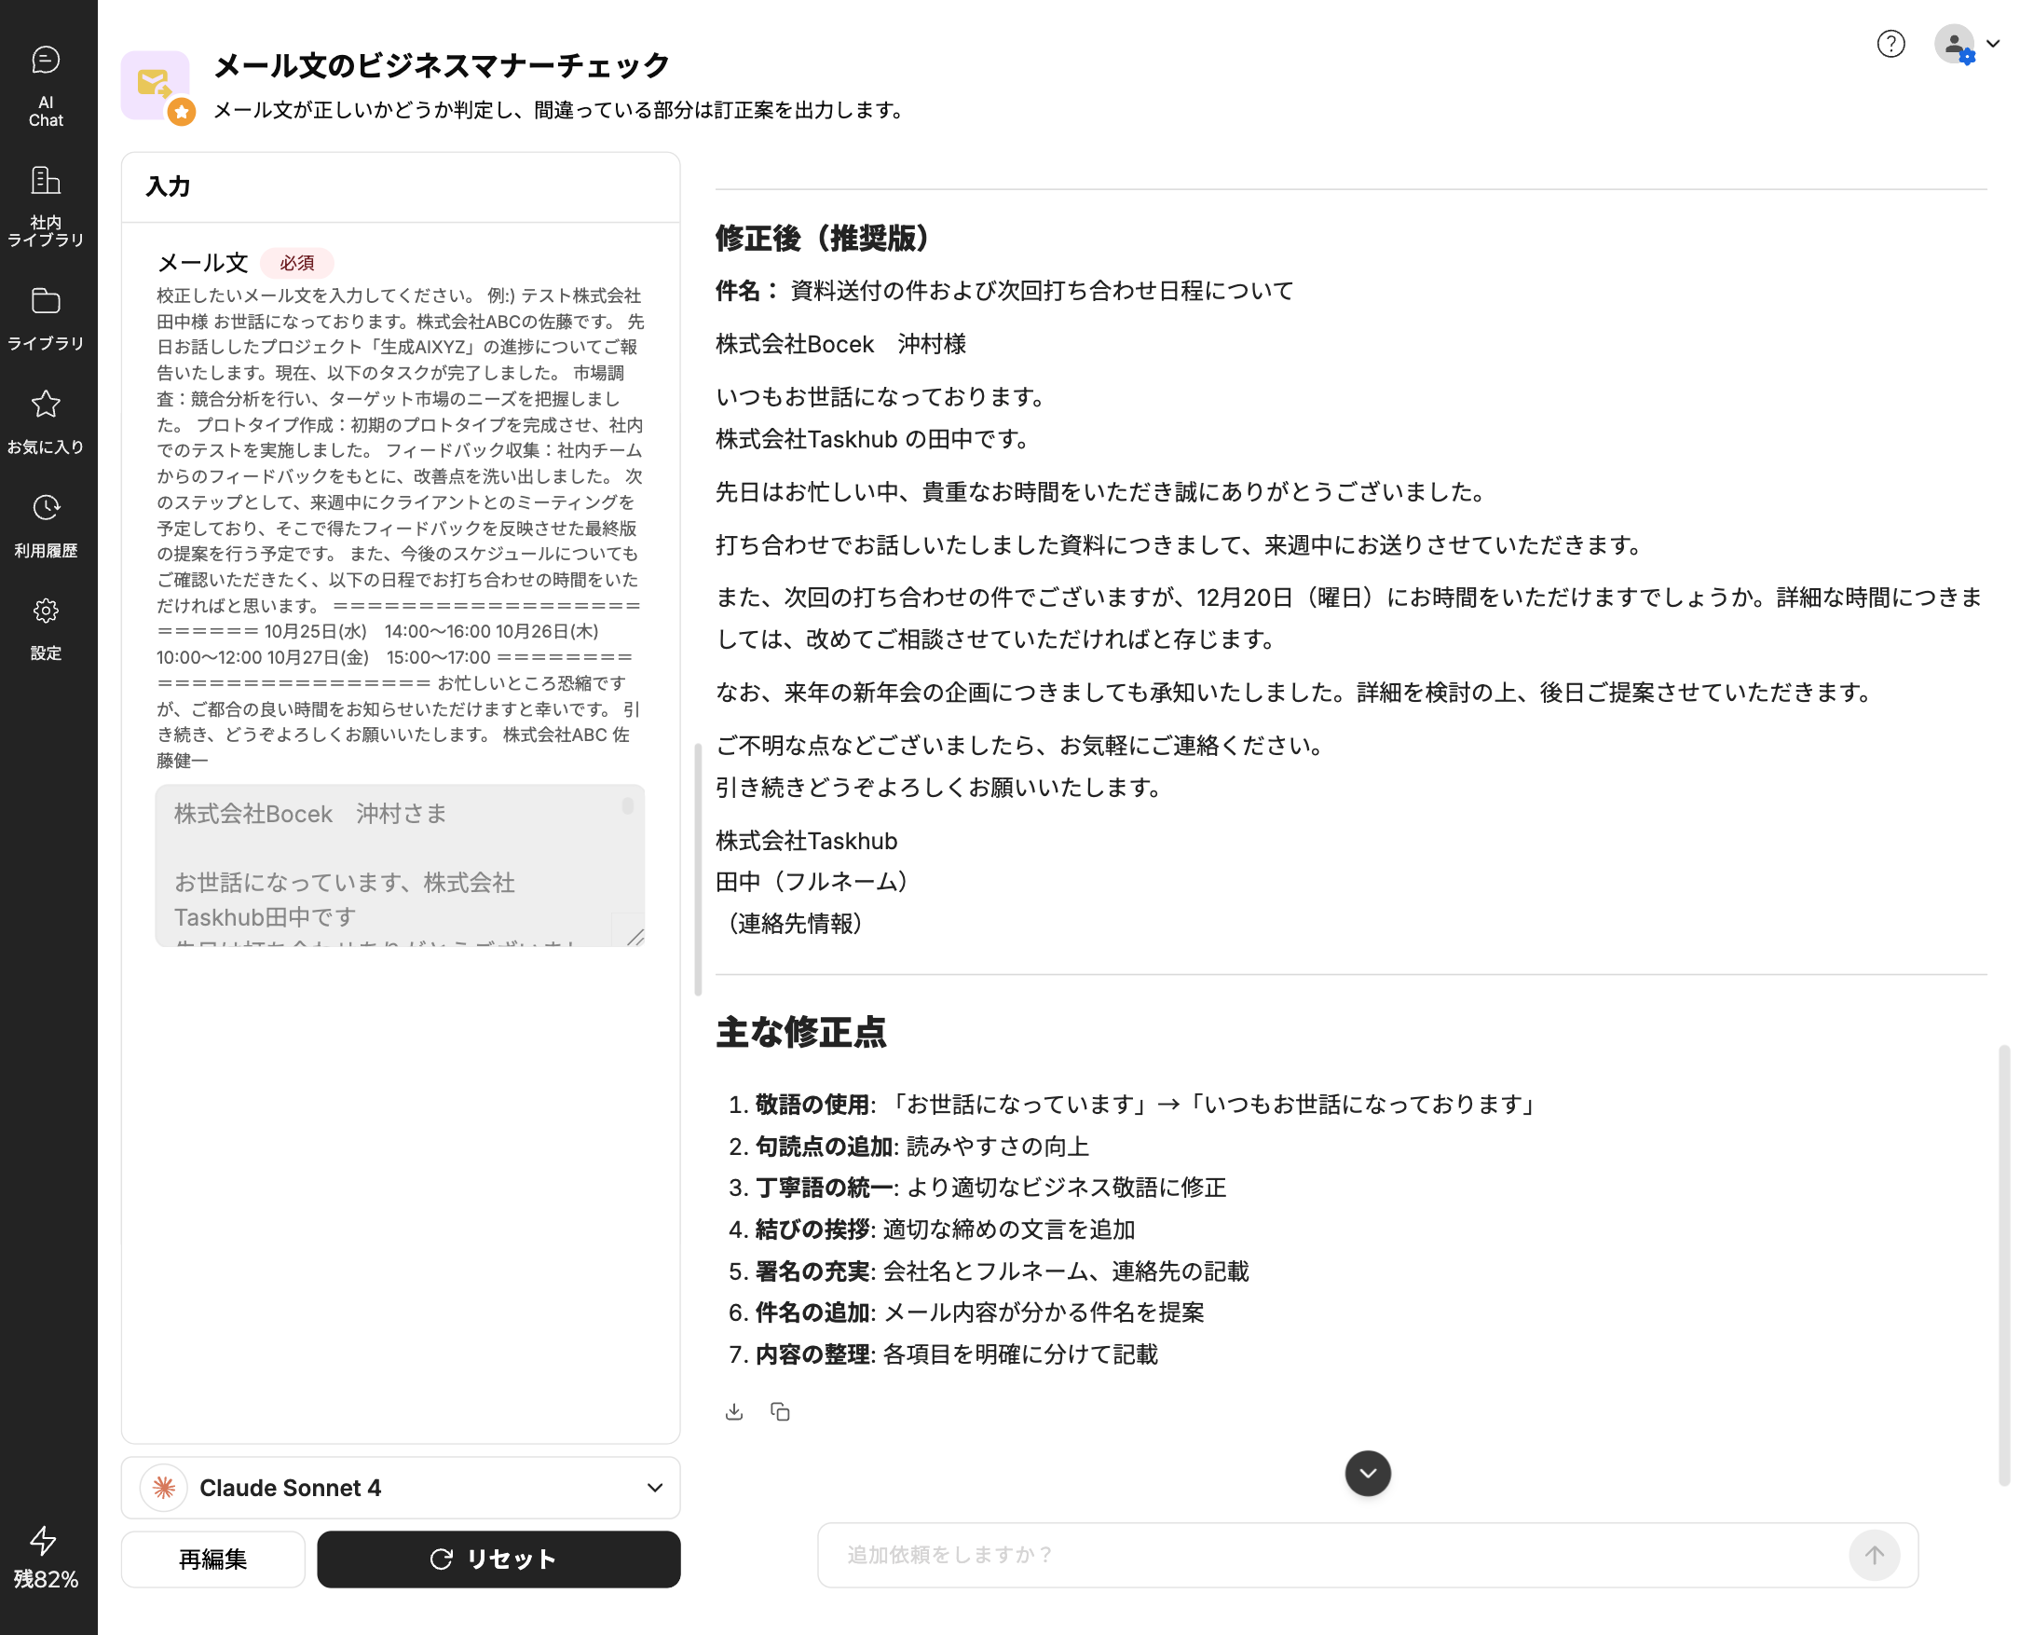Open the 社内ライブラリ building icon
The width and height of the screenshot is (2020, 1635).
tap(45, 203)
